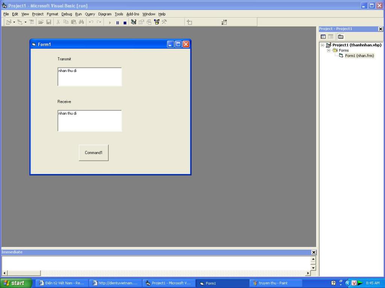
Task: Switch to truyen thu - Paint taskbar item
Action: [275, 283]
